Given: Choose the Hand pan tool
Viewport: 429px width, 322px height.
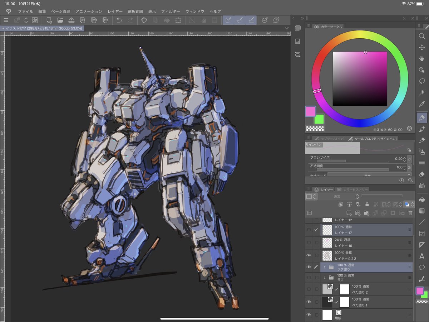Looking at the screenshot, I should (422, 58).
